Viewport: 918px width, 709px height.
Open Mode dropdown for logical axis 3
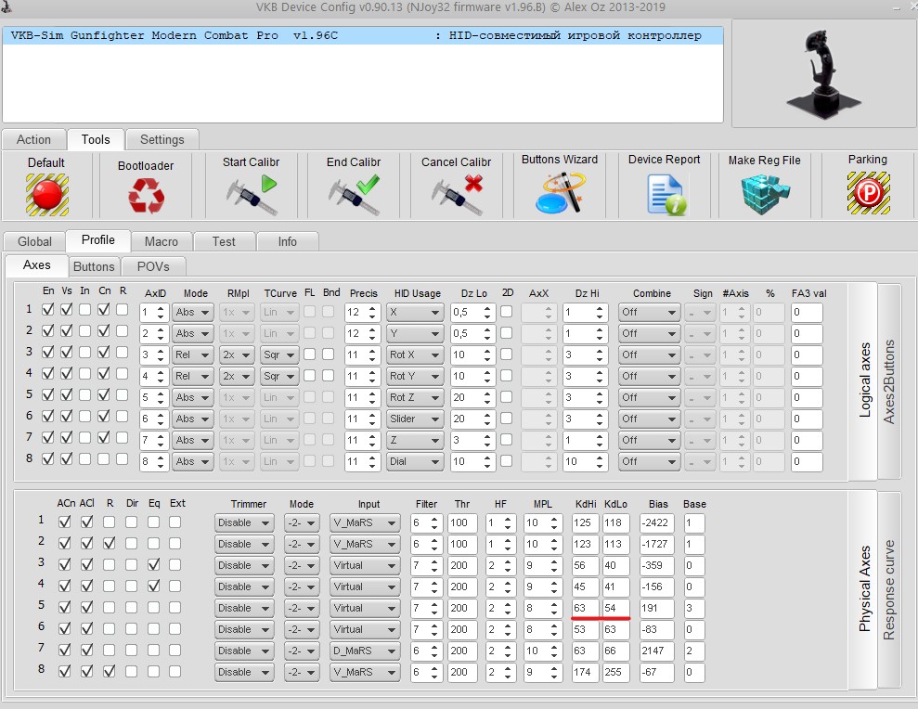(x=193, y=354)
